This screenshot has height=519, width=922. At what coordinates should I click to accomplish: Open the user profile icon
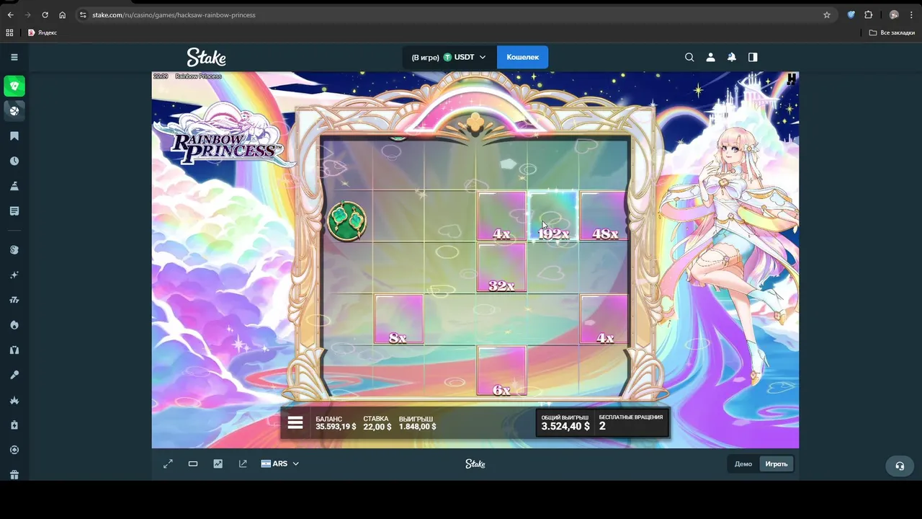710,57
